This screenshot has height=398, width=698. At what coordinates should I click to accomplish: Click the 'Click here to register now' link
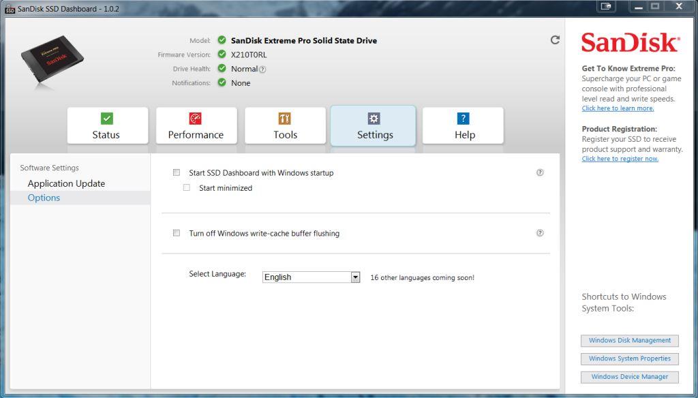point(620,159)
